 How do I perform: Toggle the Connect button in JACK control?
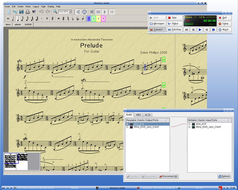157,29
